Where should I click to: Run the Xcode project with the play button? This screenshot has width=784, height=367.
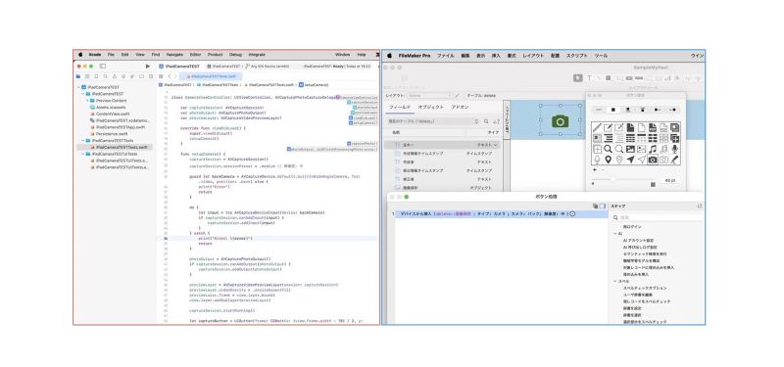tap(148, 66)
